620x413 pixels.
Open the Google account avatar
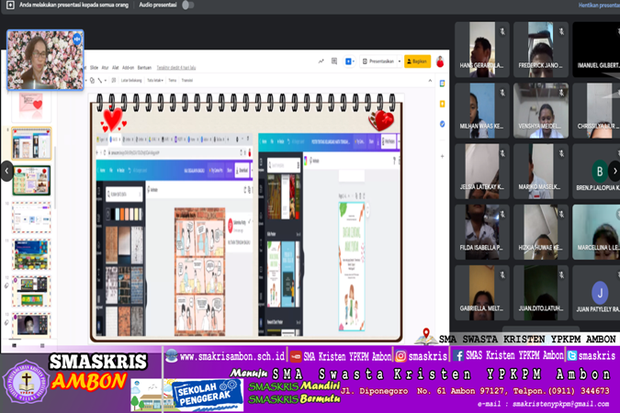[440, 61]
